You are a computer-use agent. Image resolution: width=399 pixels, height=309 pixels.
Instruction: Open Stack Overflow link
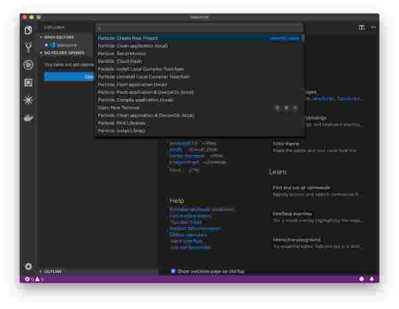tap(186, 241)
